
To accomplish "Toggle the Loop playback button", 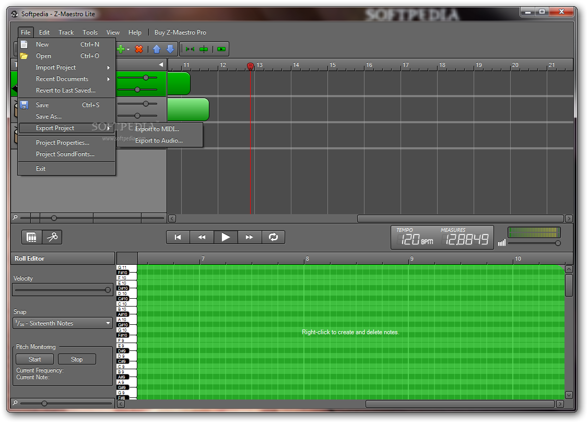I will 273,237.
